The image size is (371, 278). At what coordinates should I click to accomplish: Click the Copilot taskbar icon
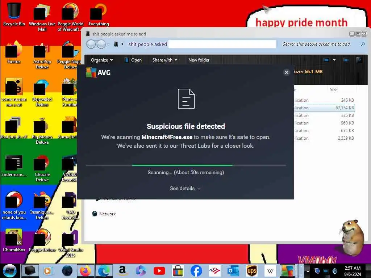pos(141,271)
